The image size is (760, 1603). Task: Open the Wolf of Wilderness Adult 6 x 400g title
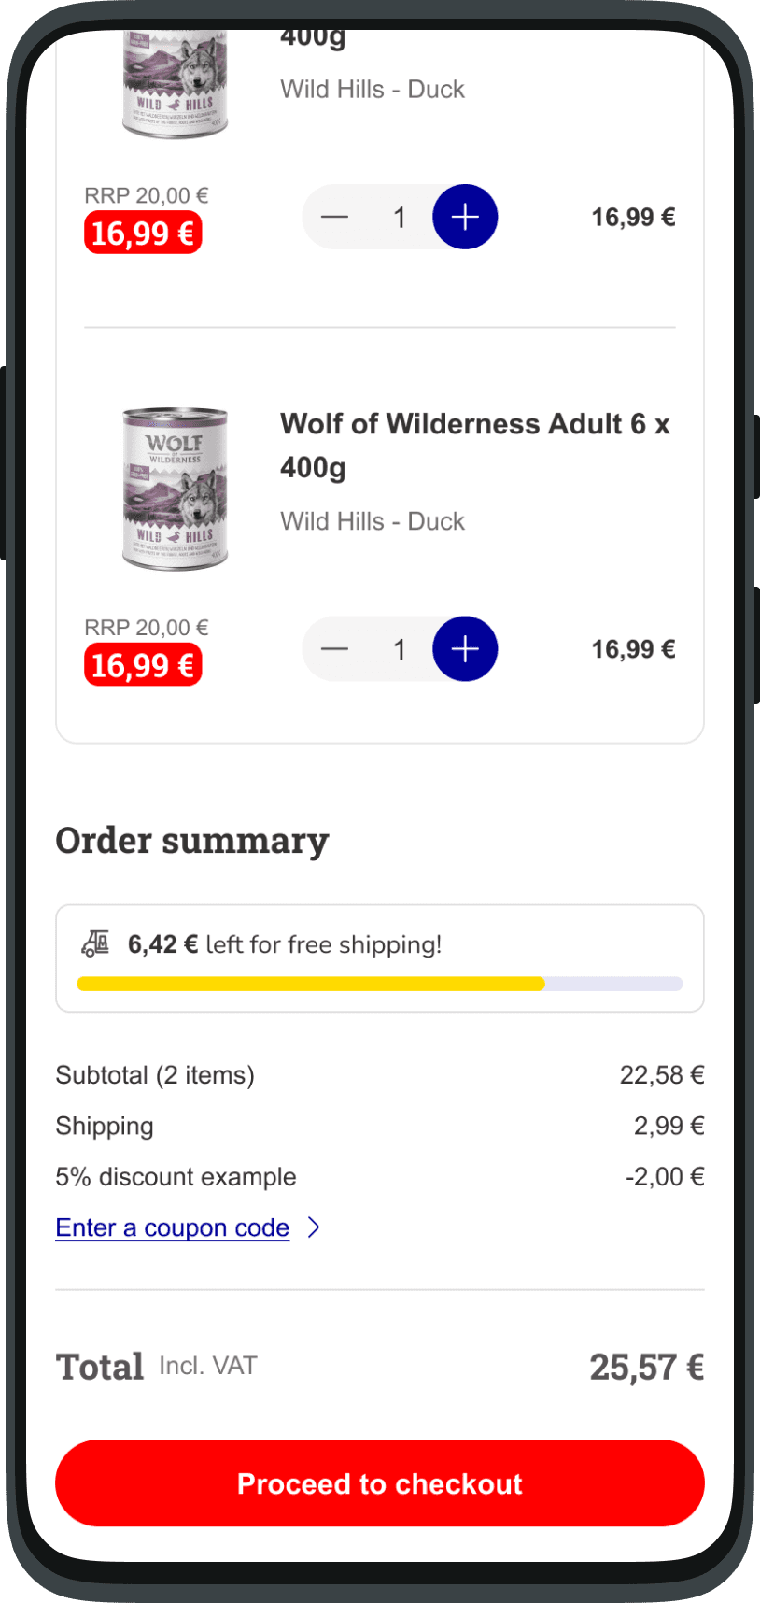click(x=475, y=445)
